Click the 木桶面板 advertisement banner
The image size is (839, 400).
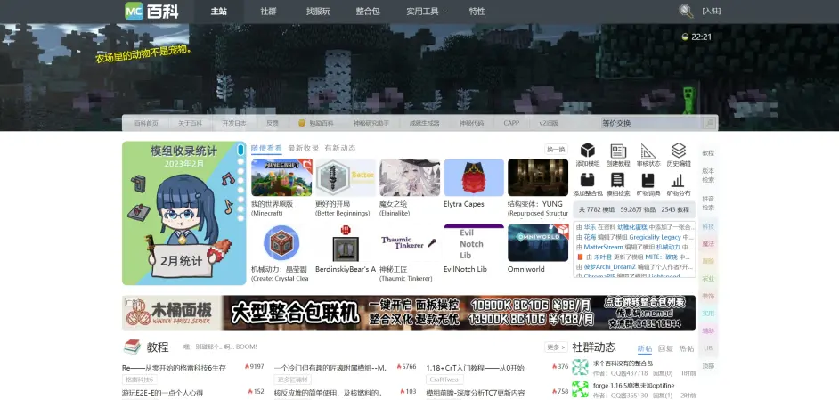[x=409, y=312]
